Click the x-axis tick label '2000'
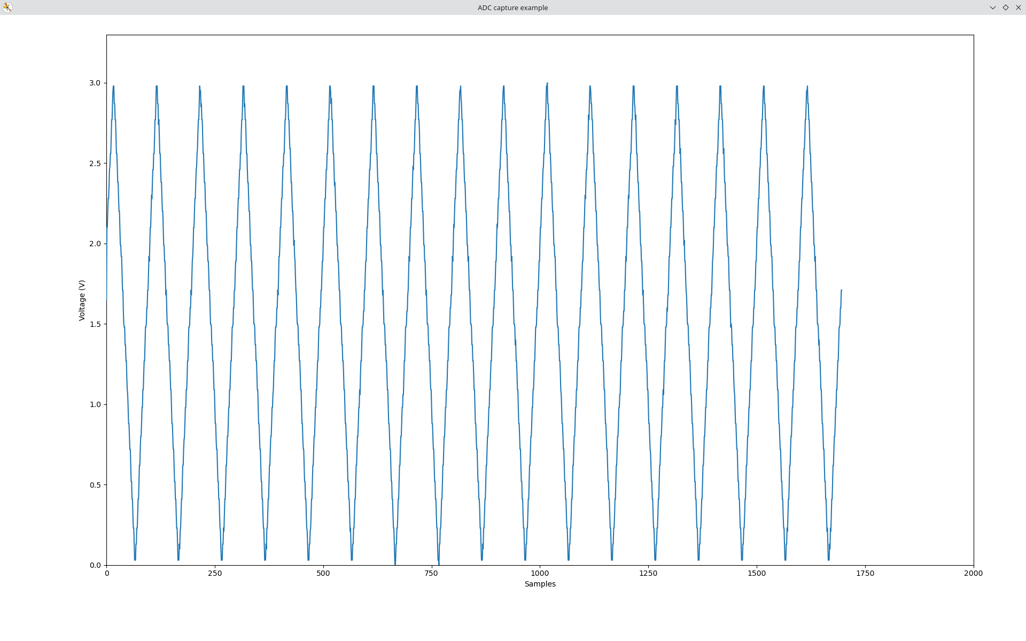Image resolution: width=1026 pixels, height=641 pixels. 973,573
